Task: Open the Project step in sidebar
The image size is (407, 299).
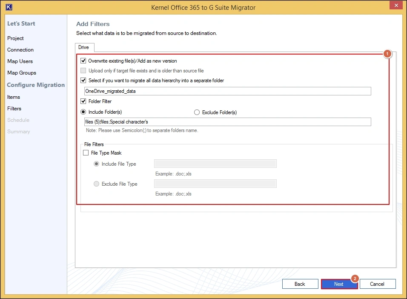Action: tap(16, 38)
